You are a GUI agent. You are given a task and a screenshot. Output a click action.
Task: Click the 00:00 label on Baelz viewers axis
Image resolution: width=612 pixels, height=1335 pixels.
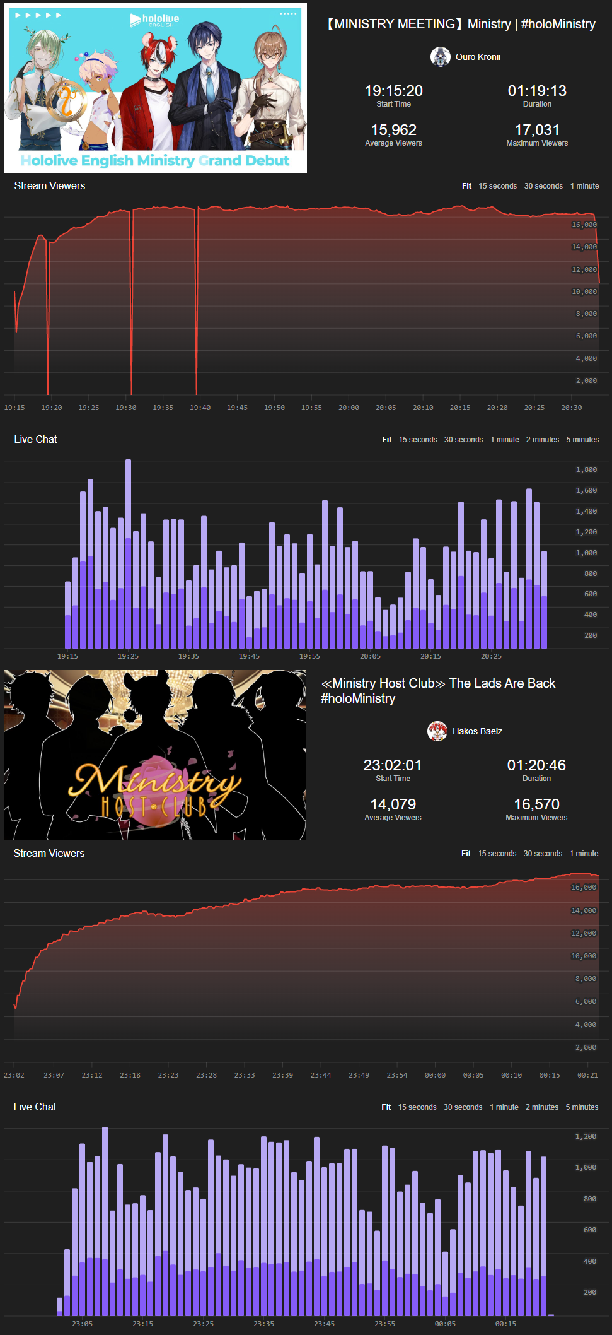(435, 1075)
